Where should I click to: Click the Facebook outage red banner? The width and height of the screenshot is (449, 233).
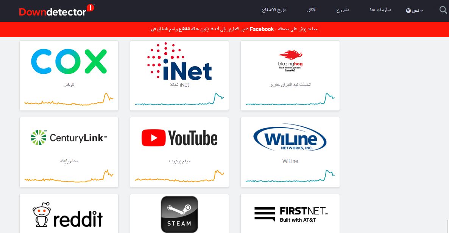click(224, 29)
